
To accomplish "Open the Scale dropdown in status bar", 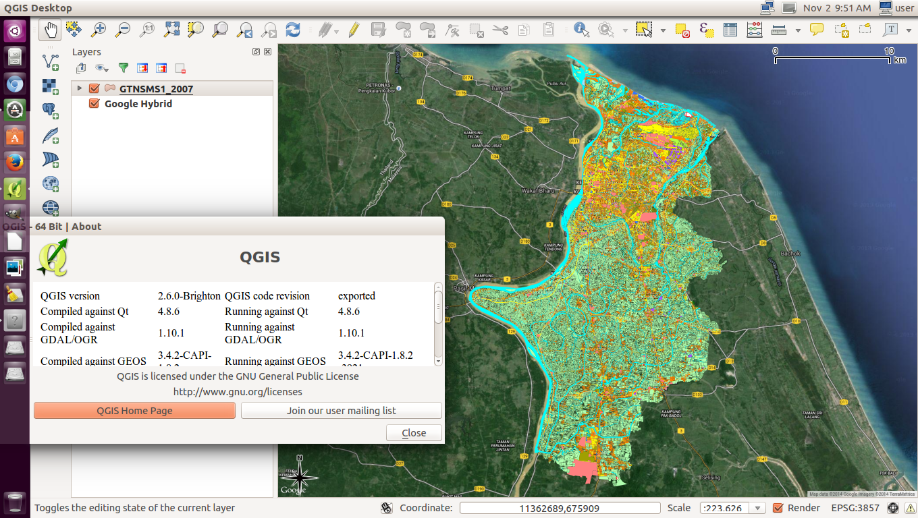I will tap(759, 507).
